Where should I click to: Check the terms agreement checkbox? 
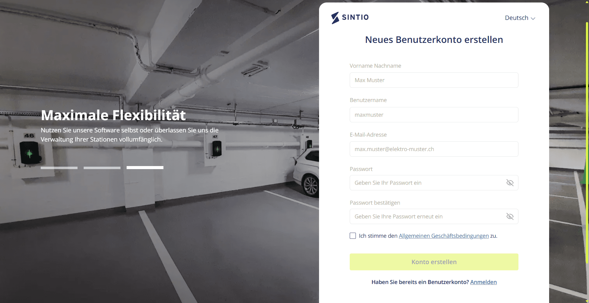[353, 236]
